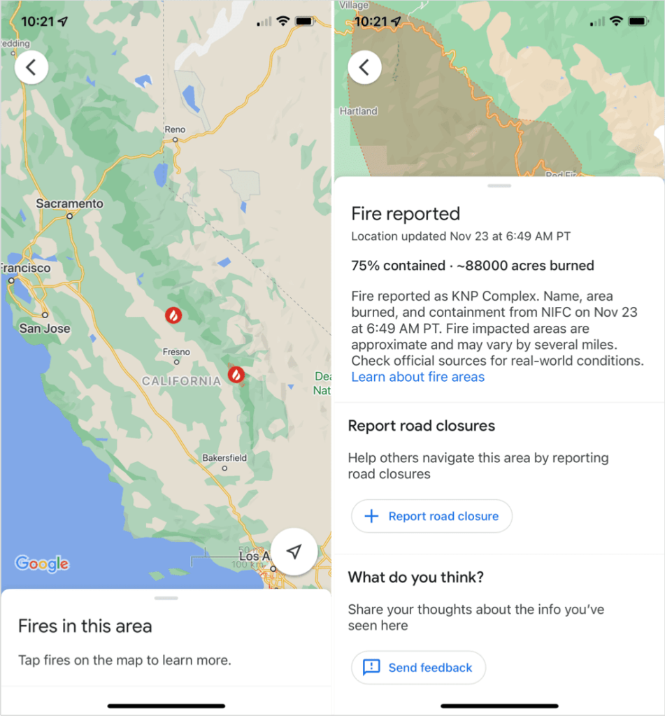Select the fire marker southeast of Fresno
Viewport: 665px width, 716px height.
236,375
